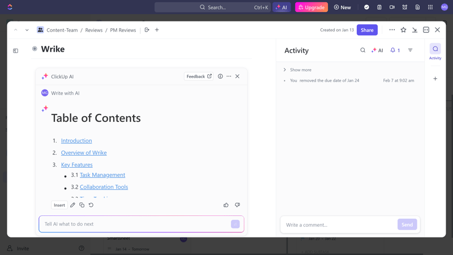Click the info icon in ClickUp AI panel
Screen dimensions: 453x255
tap(220, 76)
